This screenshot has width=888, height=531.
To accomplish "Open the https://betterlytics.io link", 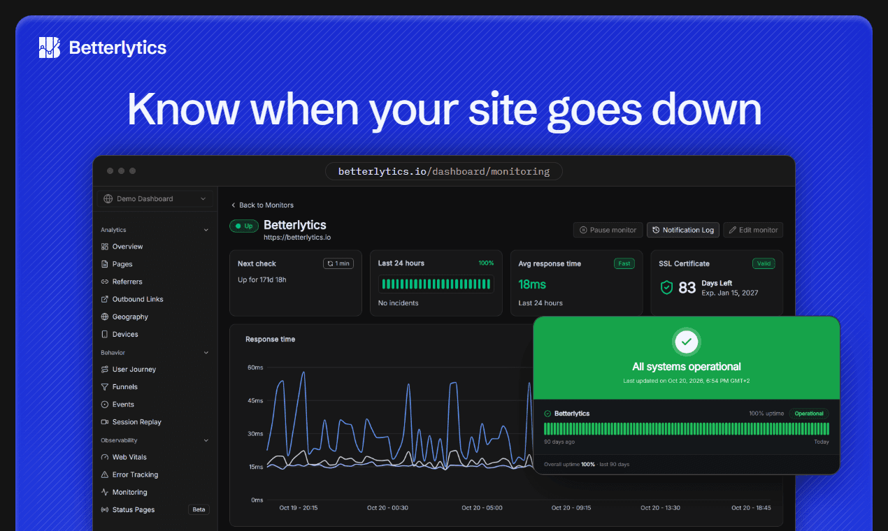I will 297,238.
